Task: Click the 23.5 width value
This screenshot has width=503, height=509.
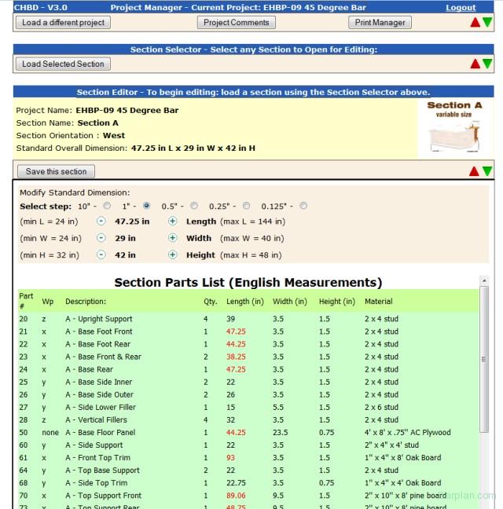Action: coord(281,432)
